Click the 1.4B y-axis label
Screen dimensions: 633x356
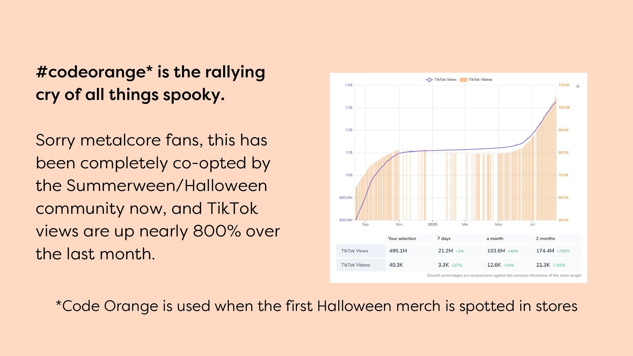(348, 85)
